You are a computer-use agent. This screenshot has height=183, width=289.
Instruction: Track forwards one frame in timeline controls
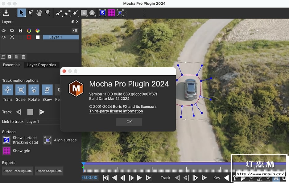[x=195, y=178]
